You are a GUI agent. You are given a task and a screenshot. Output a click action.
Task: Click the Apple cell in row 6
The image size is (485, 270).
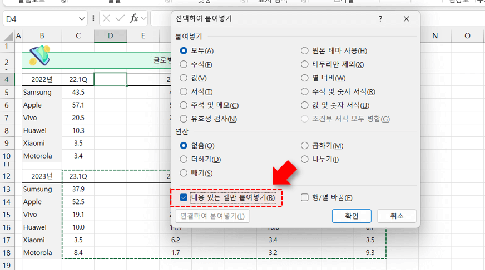click(42, 105)
